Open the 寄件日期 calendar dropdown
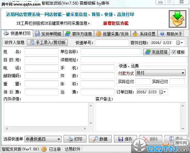This screenshot has height=153, width=190. pos(180,43)
